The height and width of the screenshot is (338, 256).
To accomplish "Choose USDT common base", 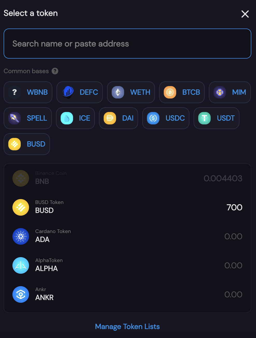I will (216, 118).
